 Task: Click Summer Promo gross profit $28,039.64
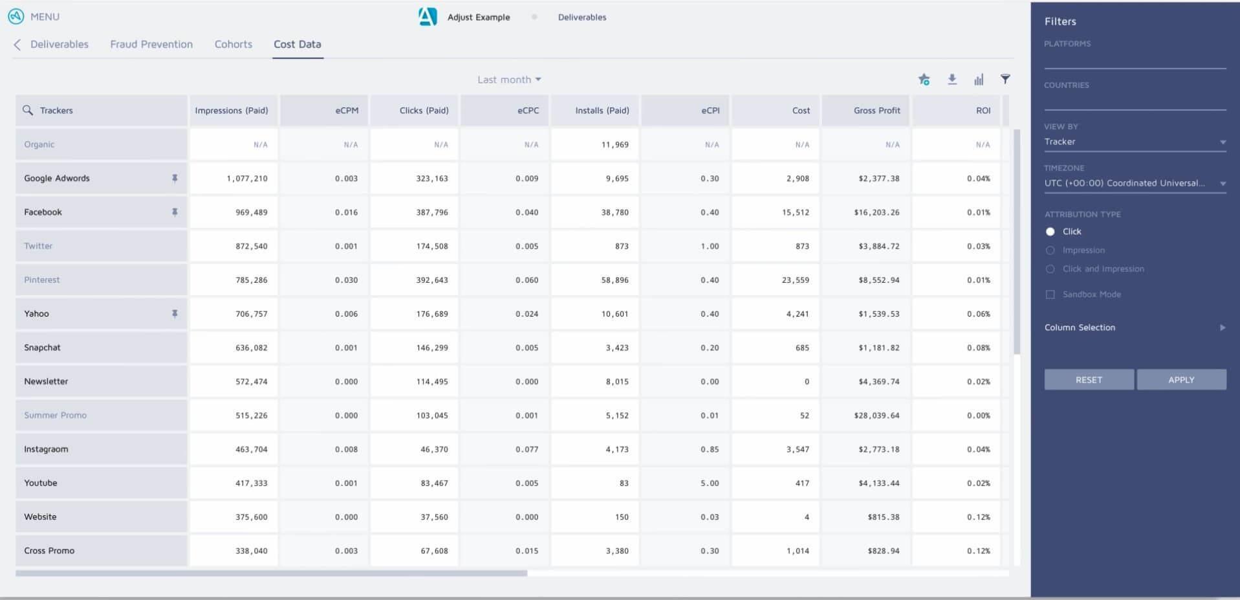(876, 416)
